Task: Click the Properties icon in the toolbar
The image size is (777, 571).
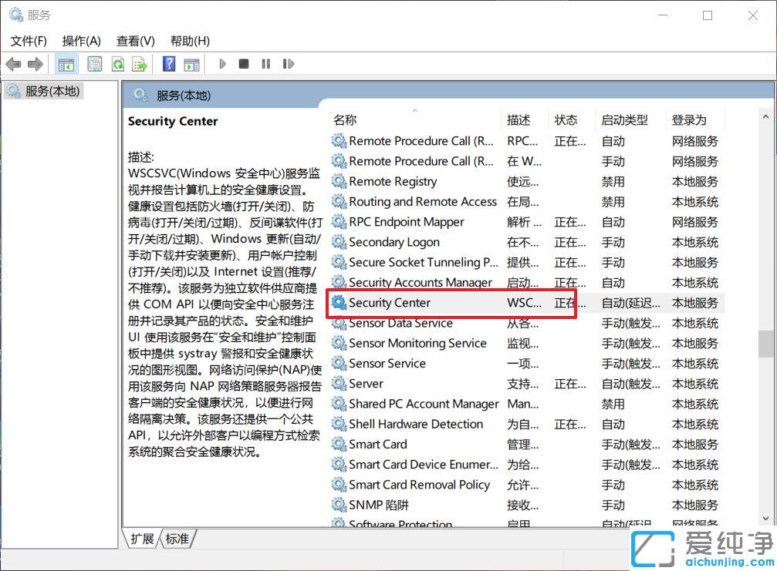Action: click(x=94, y=64)
